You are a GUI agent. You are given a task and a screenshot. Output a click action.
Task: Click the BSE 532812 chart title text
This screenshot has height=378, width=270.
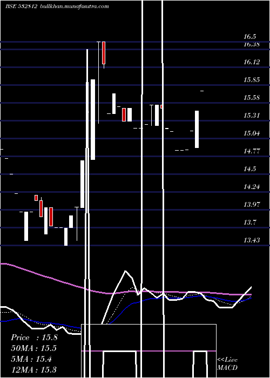pos(21,6)
